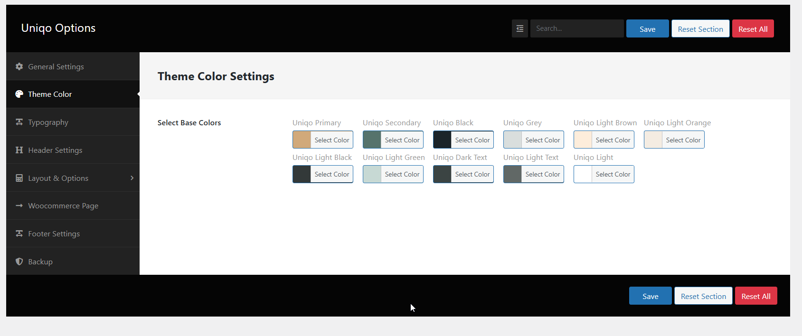Click the Uniqo Secondary green color swatch

coord(372,140)
